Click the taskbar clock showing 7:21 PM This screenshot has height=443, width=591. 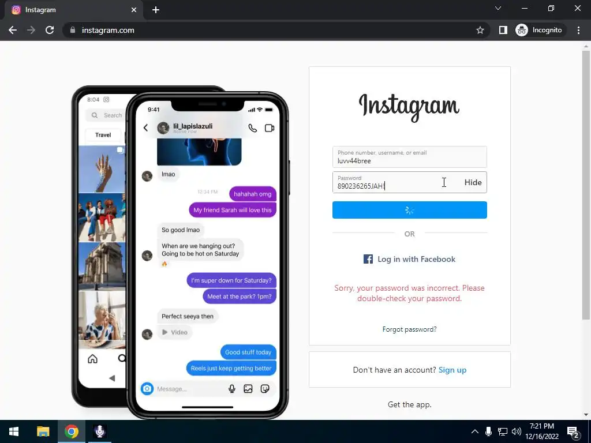coord(542,431)
